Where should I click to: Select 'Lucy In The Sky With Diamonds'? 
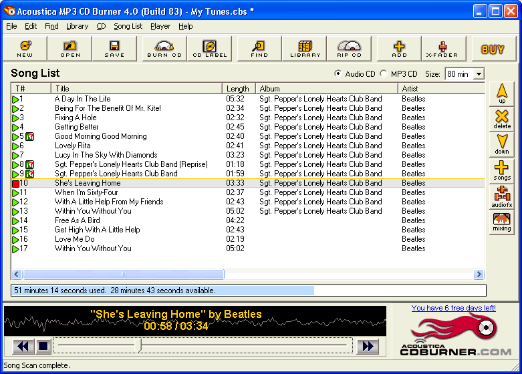pyautogui.click(x=248, y=155)
